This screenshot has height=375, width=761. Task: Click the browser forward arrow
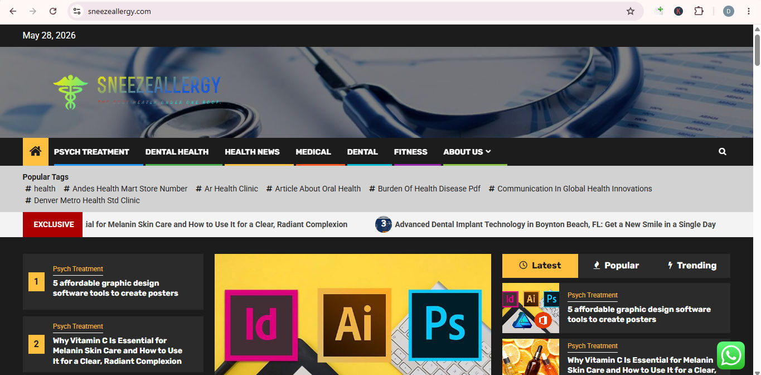tap(33, 11)
